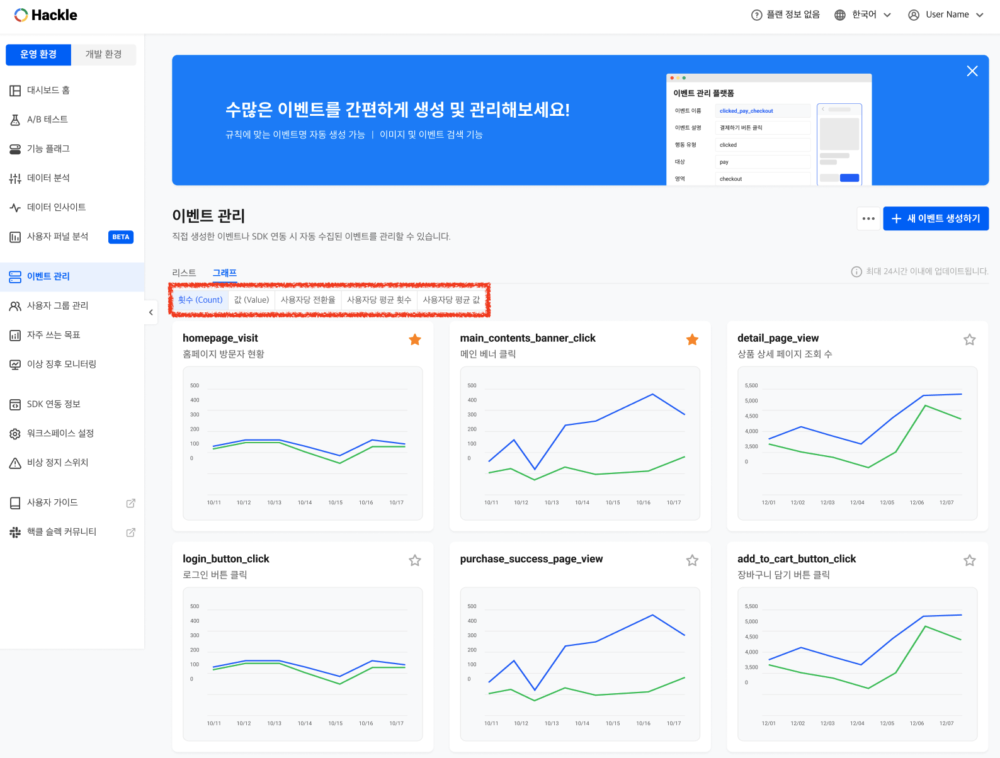Viewport: 1000px width, 758px height.
Task: Open the three-dot more options button
Action: coord(868,218)
